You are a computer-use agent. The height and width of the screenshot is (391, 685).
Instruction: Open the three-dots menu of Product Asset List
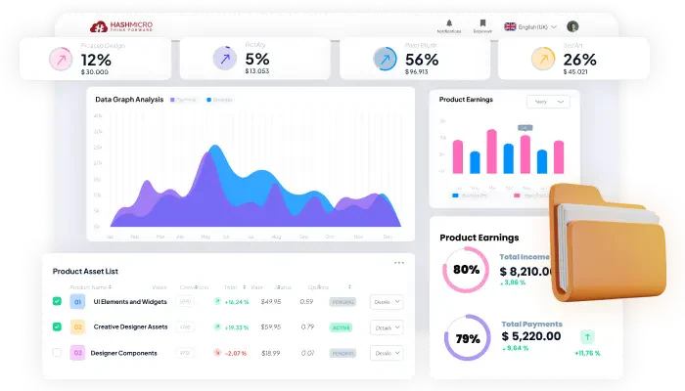click(x=399, y=263)
